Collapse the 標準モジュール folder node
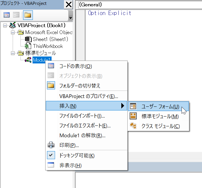The image size is (202, 188). (13, 53)
